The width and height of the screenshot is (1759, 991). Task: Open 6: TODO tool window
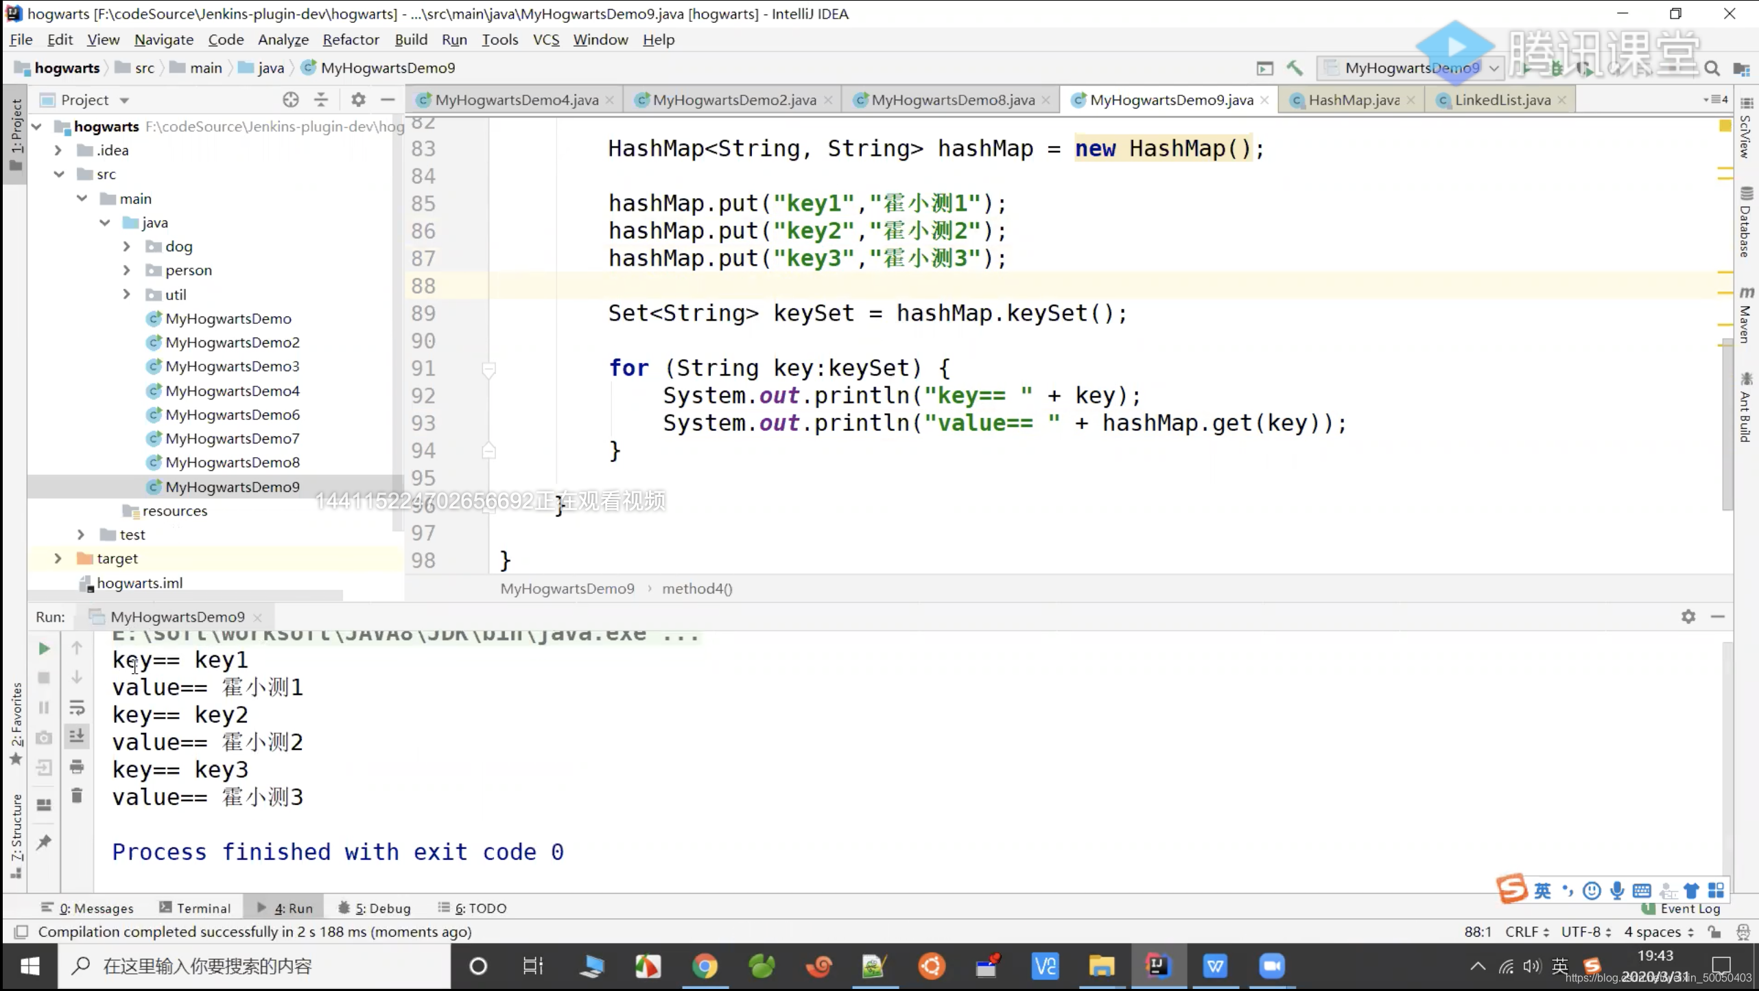473,908
